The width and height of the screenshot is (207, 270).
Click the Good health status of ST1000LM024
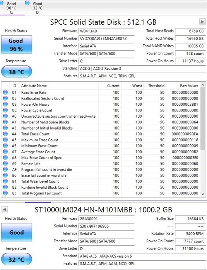click(x=16, y=232)
